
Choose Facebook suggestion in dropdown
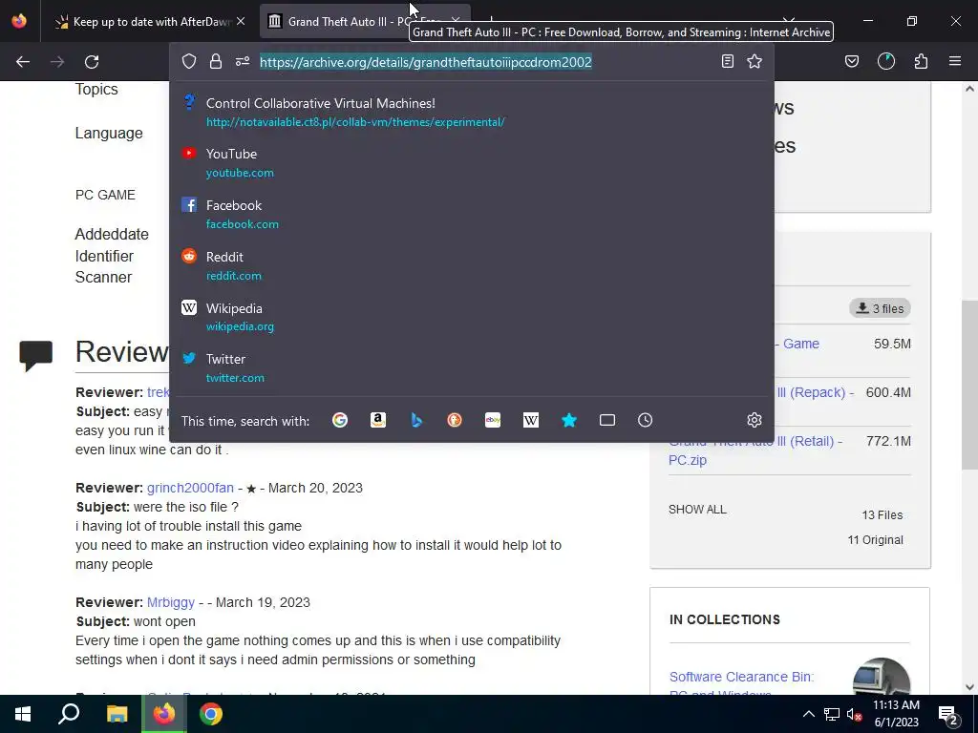pyautogui.click(x=472, y=215)
